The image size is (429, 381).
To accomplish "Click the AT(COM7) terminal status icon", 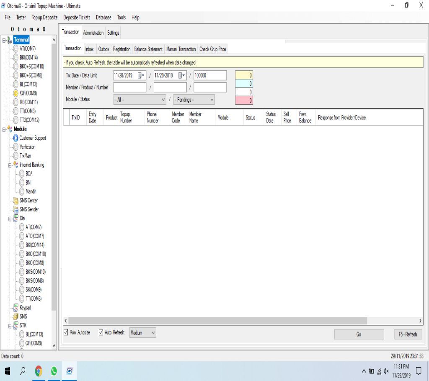I will pos(16,49).
